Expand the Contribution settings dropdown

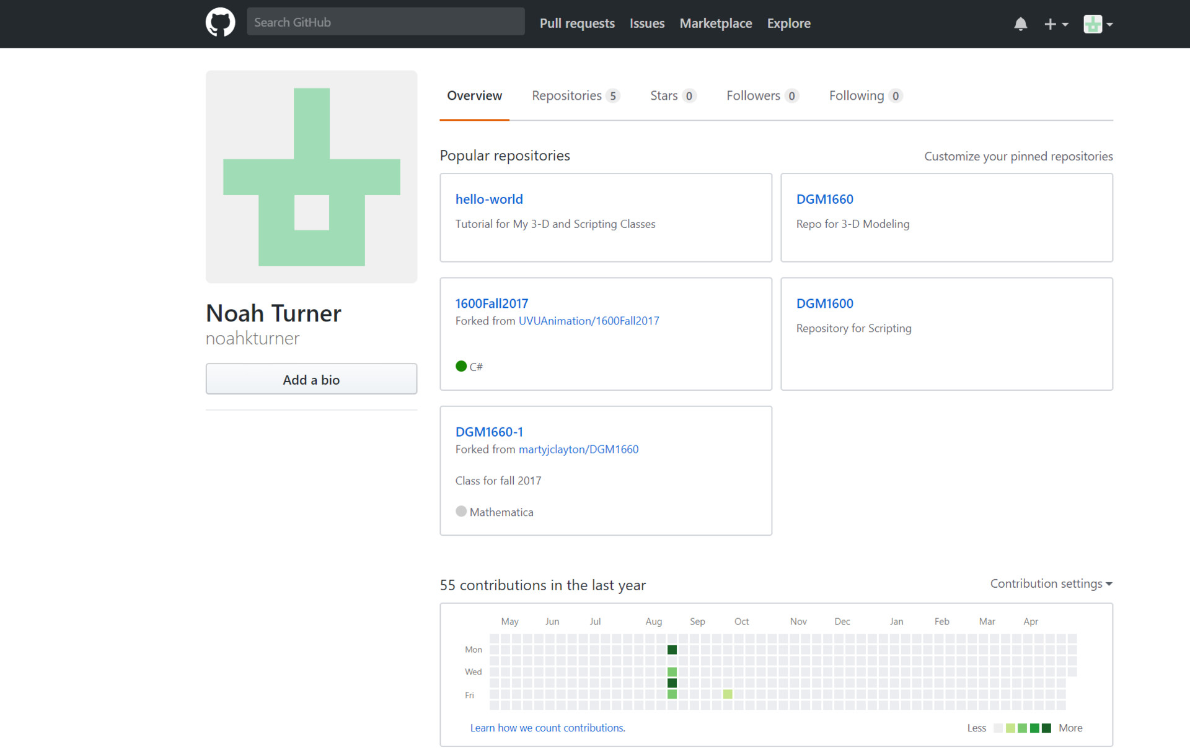click(1051, 583)
